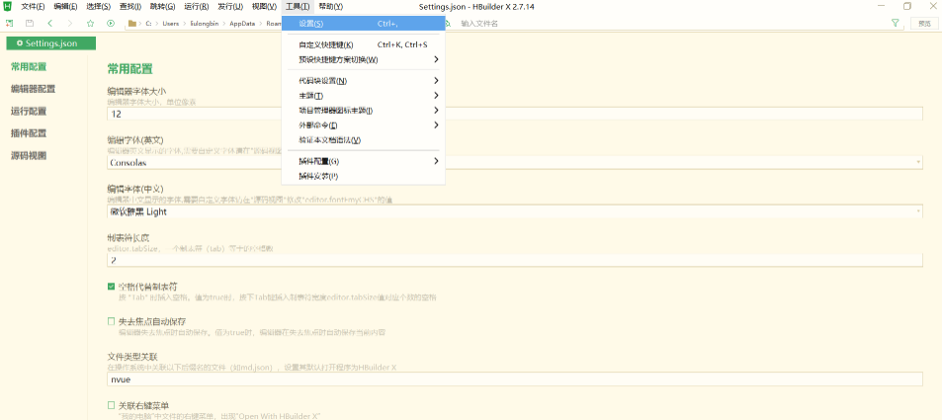Click Users in breadcrumb path

click(171, 24)
